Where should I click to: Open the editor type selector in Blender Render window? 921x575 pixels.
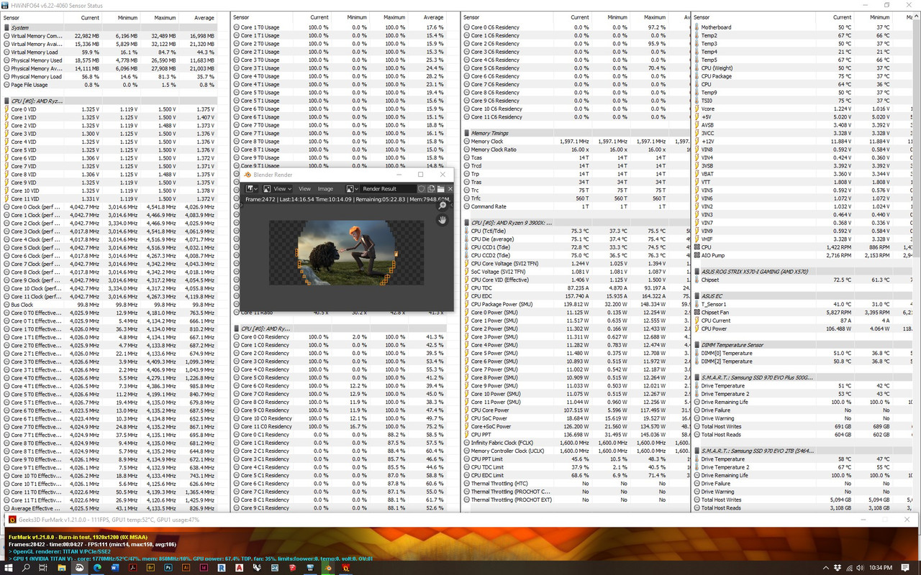[251, 189]
